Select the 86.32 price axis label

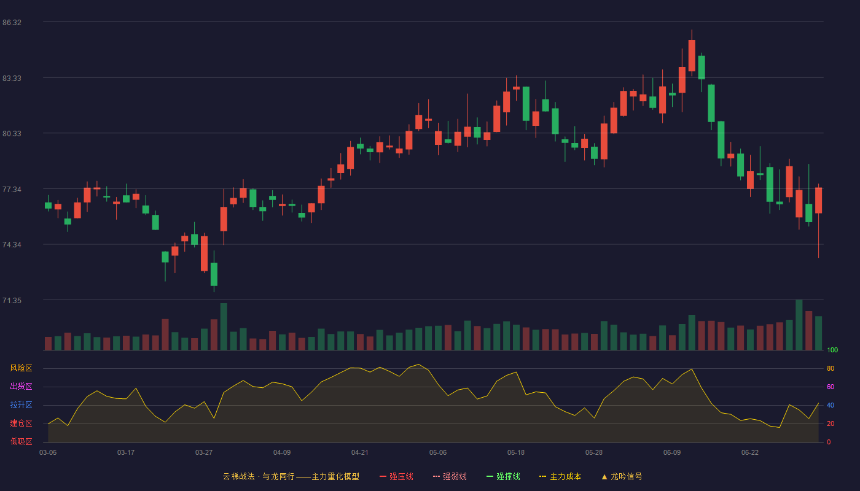pos(12,23)
